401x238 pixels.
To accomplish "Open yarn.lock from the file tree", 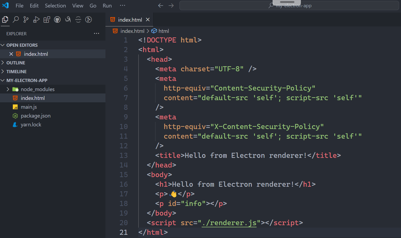I will click(53, 124).
